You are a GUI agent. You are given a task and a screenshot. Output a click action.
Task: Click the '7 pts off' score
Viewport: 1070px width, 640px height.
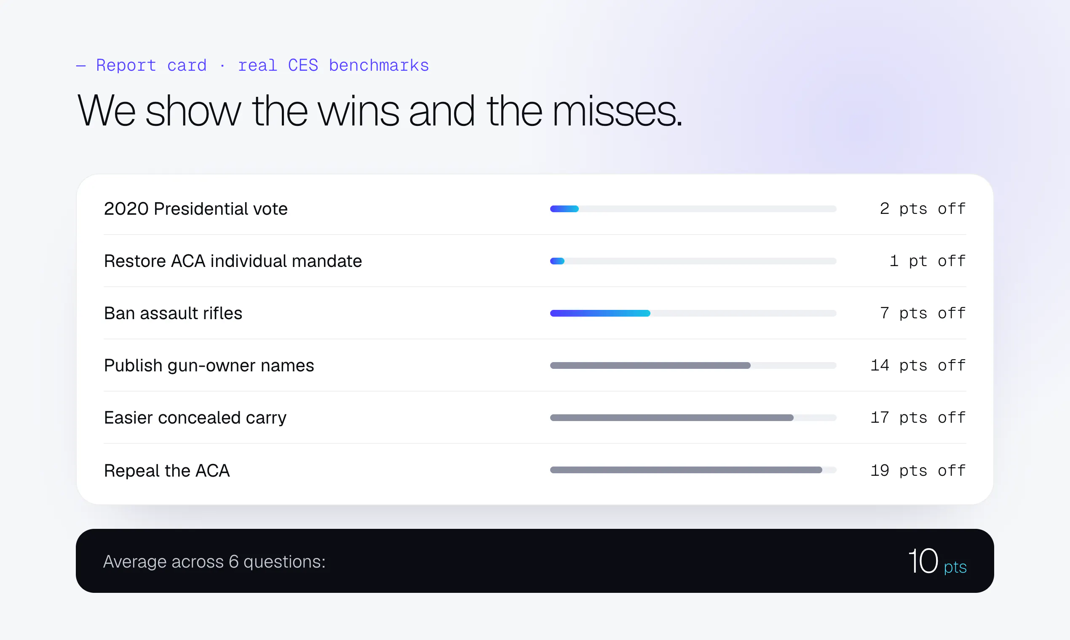click(923, 313)
